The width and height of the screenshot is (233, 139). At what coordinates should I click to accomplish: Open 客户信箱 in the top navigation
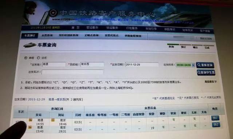[205, 31]
